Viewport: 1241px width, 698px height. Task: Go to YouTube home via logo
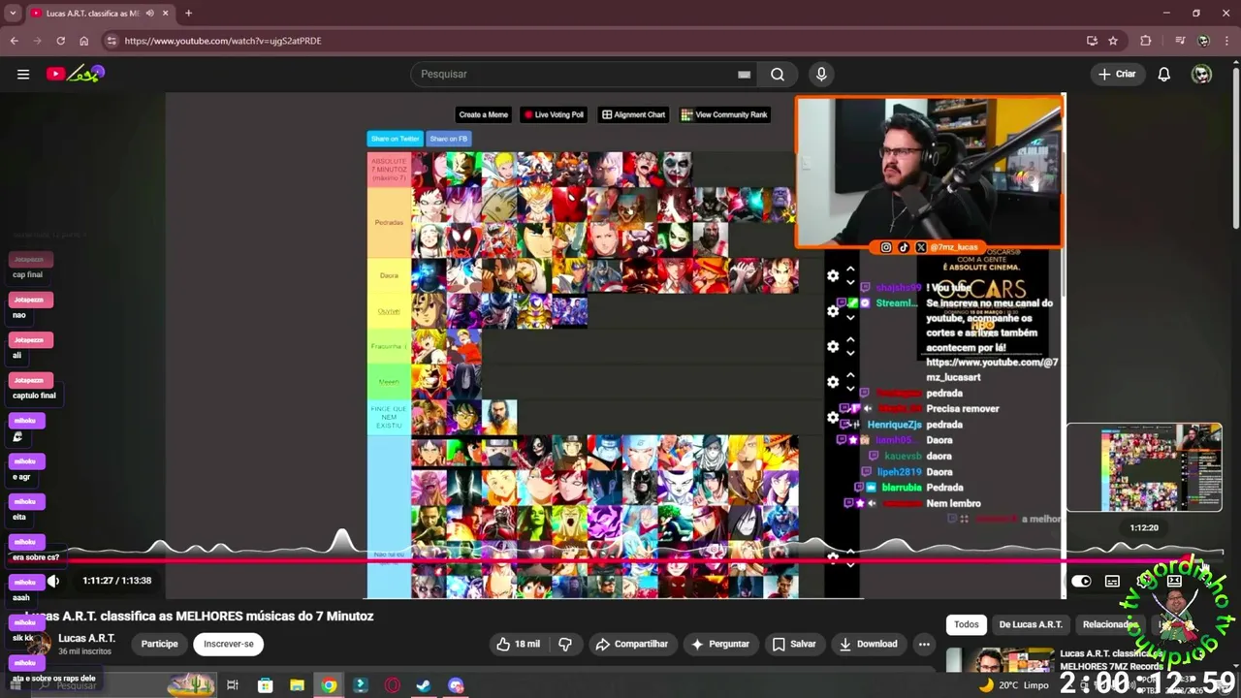click(75, 74)
